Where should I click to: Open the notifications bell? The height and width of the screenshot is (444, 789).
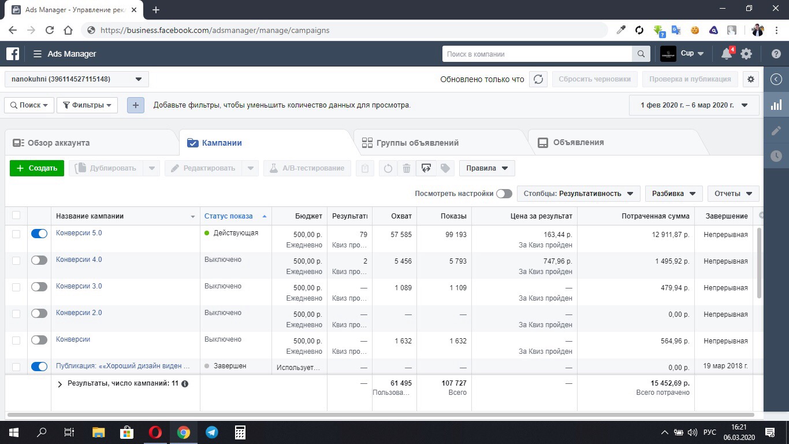coord(727,54)
